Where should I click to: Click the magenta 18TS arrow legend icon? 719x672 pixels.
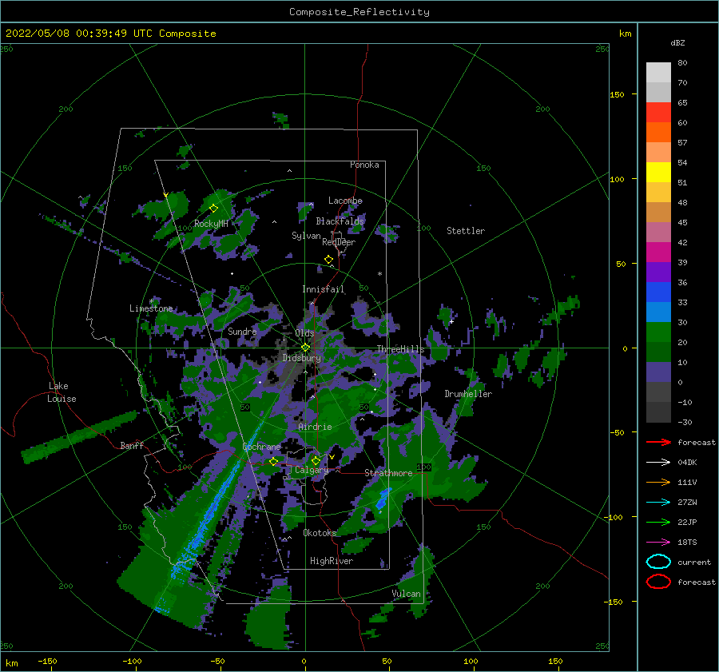coord(658,543)
